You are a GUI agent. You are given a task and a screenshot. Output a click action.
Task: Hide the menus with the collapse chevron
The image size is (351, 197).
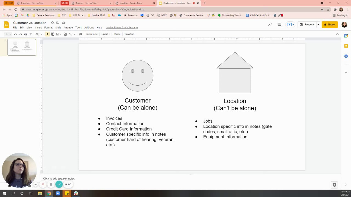[337, 34]
